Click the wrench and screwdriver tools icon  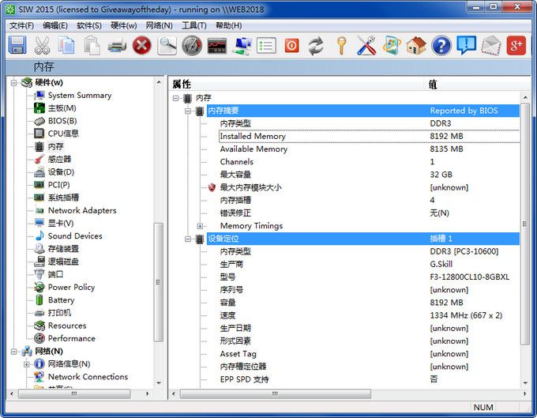[366, 46]
